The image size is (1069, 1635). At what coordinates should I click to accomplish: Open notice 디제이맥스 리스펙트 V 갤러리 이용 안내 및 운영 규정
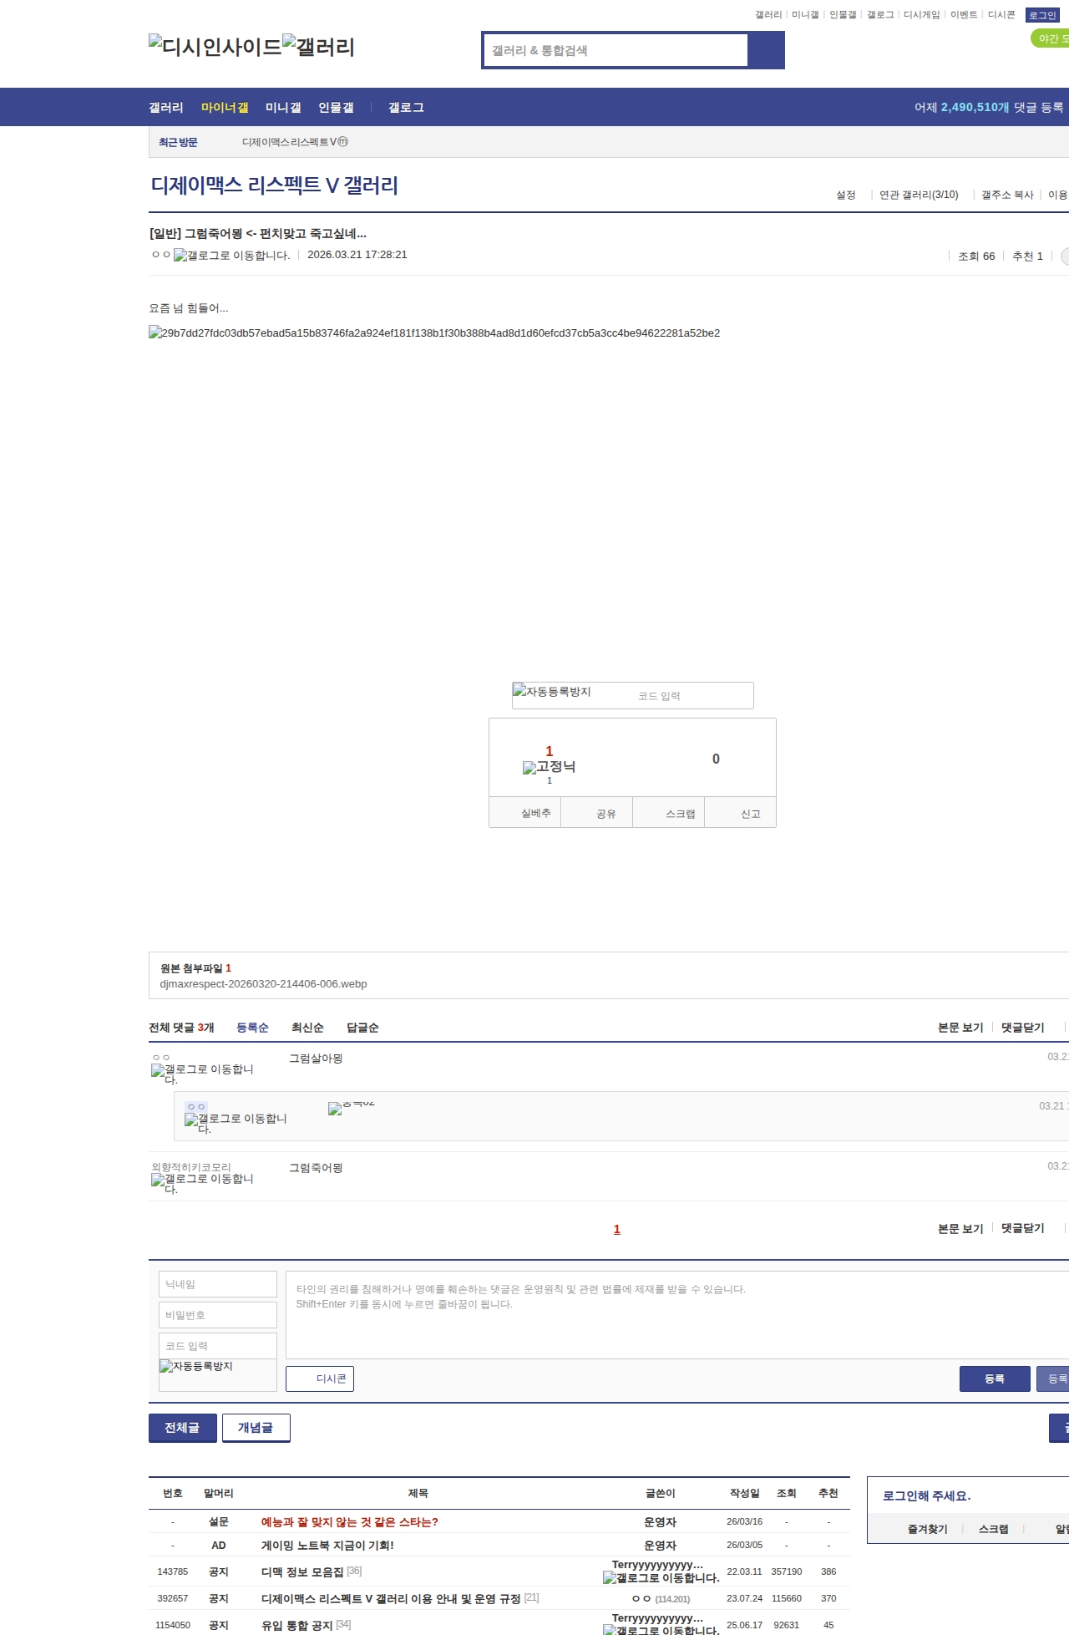click(x=391, y=1599)
